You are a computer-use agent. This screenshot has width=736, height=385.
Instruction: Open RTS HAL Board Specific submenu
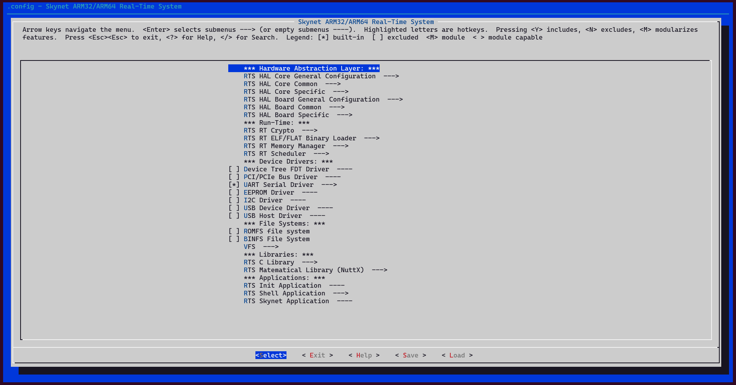298,115
